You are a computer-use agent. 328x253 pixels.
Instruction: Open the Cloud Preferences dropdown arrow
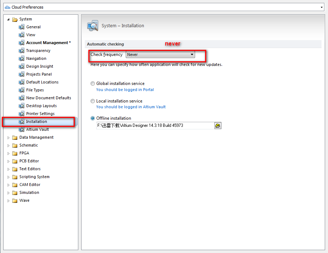[322, 7]
